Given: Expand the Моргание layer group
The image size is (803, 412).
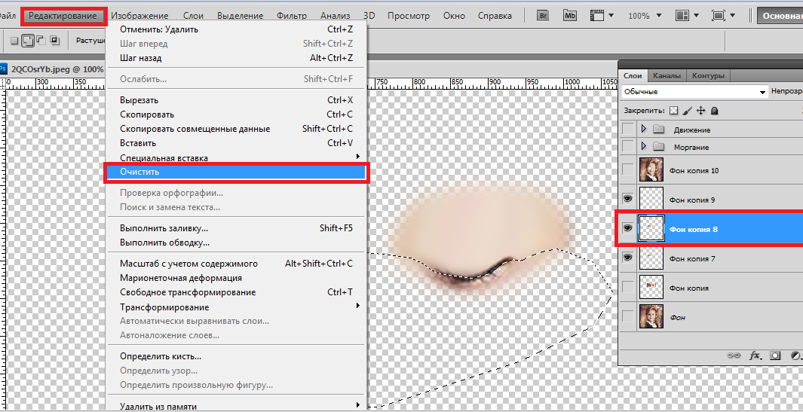Looking at the screenshot, I should coord(644,148).
